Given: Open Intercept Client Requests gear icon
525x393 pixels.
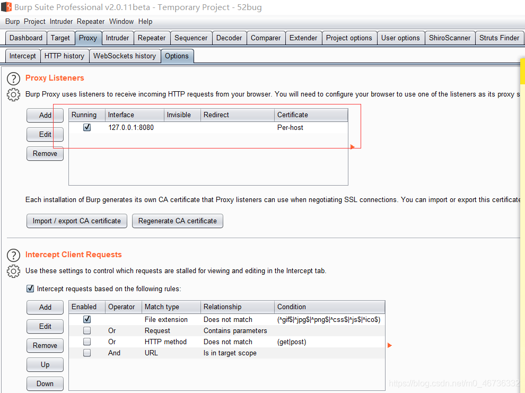Looking at the screenshot, I should pyautogui.click(x=13, y=271).
